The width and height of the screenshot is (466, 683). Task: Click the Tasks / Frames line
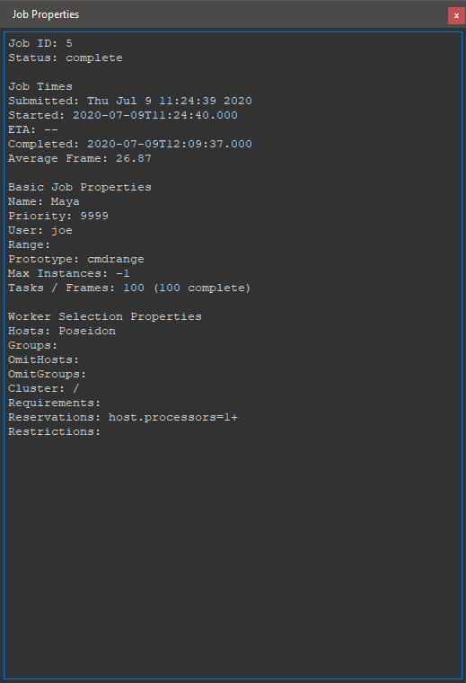tap(129, 288)
